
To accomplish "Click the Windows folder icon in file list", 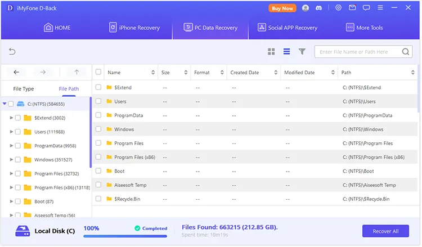I will 109,129.
